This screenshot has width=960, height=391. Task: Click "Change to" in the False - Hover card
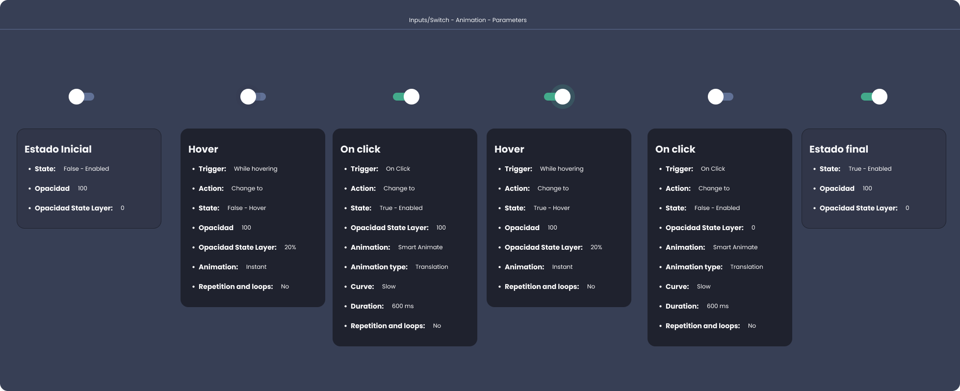point(247,188)
